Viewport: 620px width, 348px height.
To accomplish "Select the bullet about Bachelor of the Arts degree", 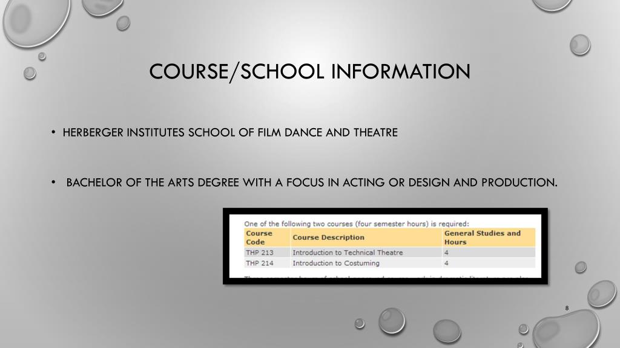I will 312,182.
